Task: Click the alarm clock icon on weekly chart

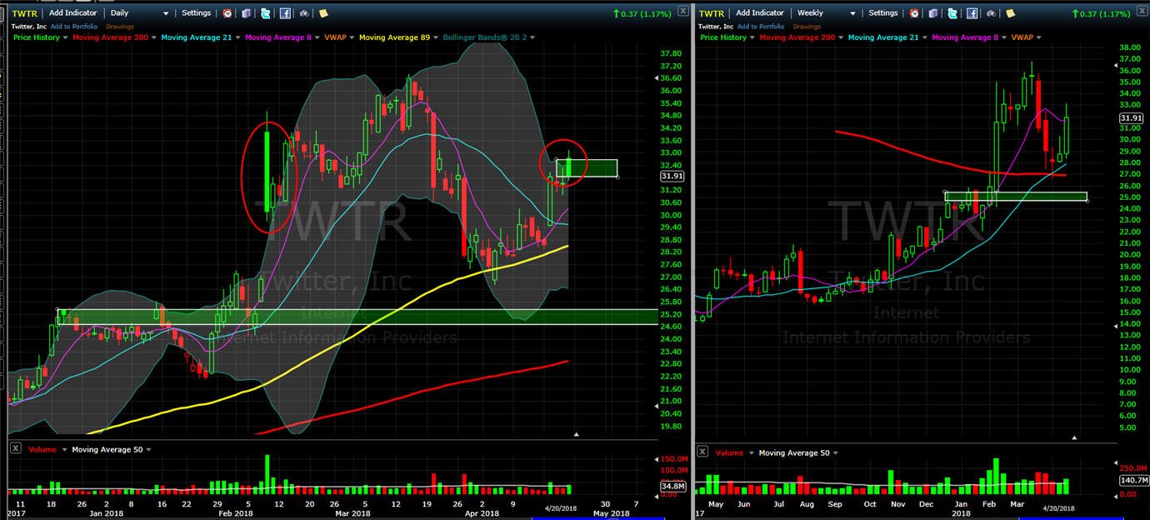Action: (x=914, y=13)
